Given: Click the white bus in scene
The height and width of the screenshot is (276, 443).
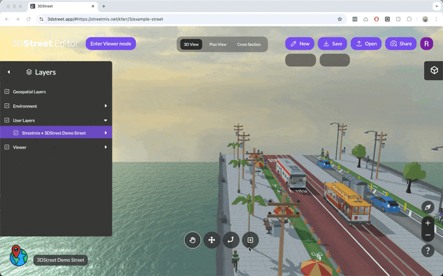Looking at the screenshot, I should pyautogui.click(x=291, y=173).
